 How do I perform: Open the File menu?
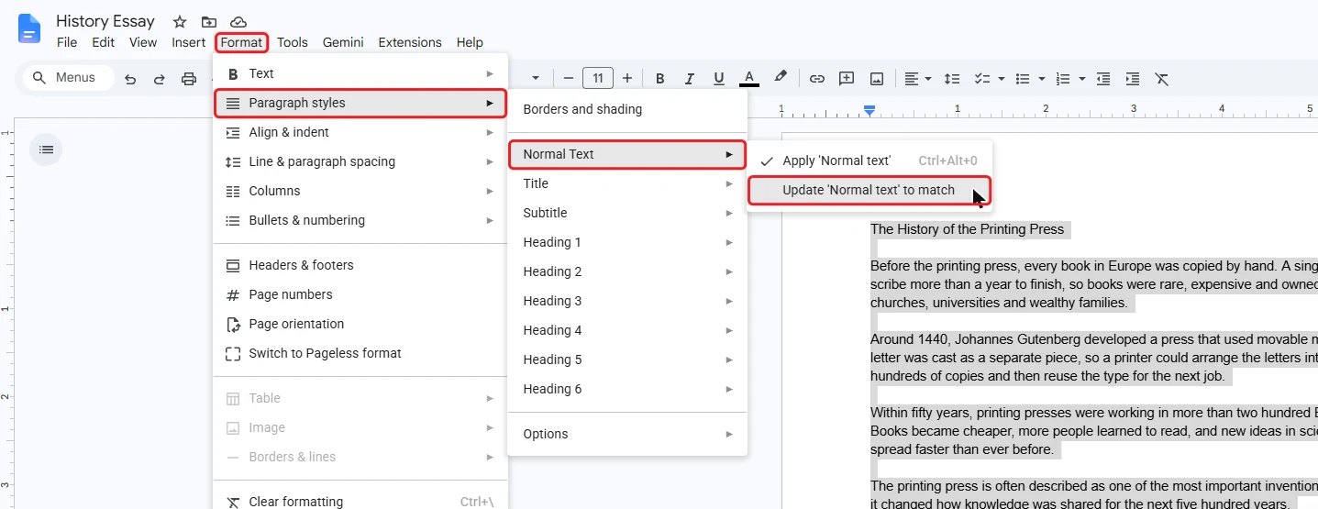(x=67, y=42)
